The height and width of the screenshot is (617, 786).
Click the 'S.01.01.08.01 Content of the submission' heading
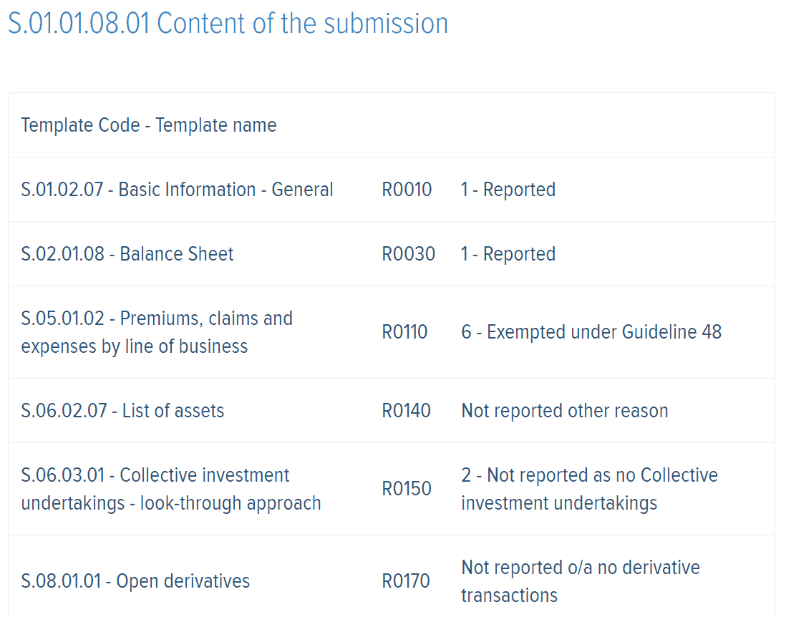(228, 24)
